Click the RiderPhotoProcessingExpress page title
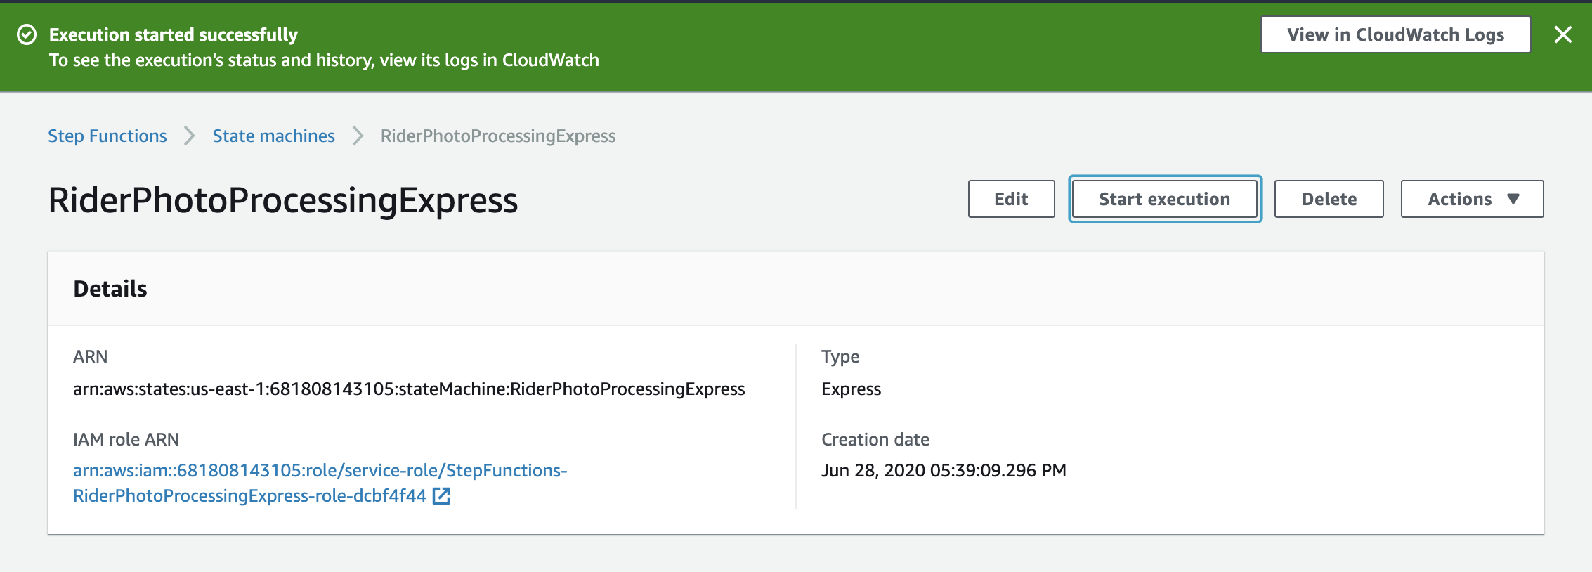Screen dimensions: 1592x572 [x=283, y=200]
